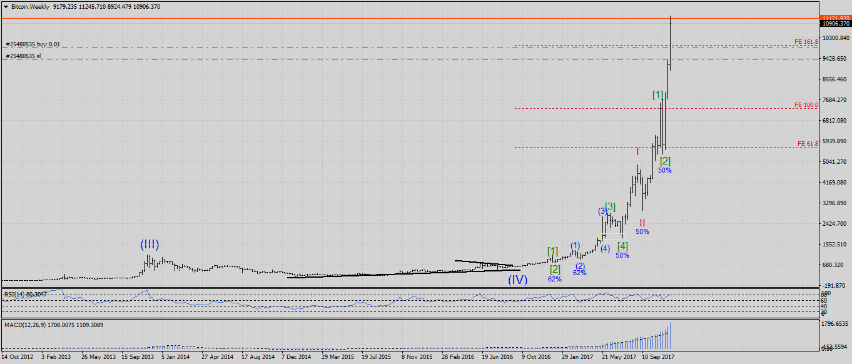Select the #25480535 sl stop-loss label

23,56
